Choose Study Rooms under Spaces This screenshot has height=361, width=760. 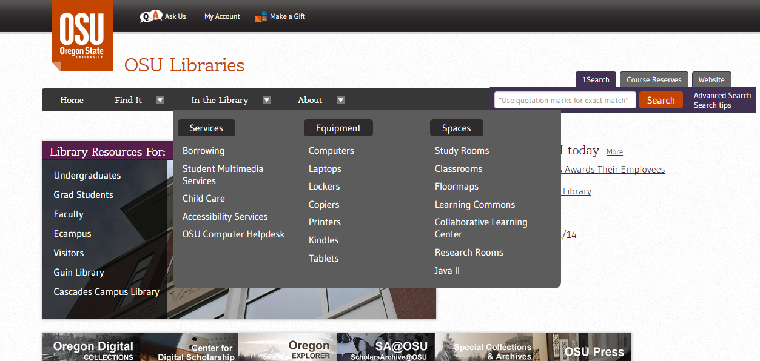(x=462, y=151)
